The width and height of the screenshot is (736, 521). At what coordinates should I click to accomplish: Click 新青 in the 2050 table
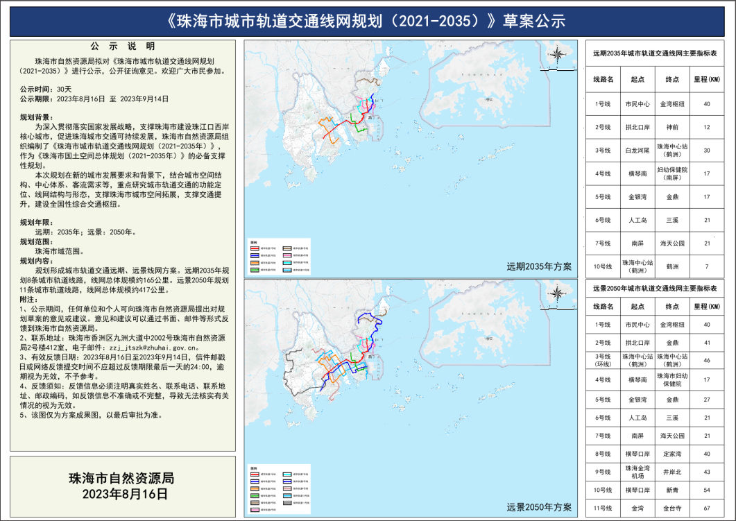(x=672, y=490)
